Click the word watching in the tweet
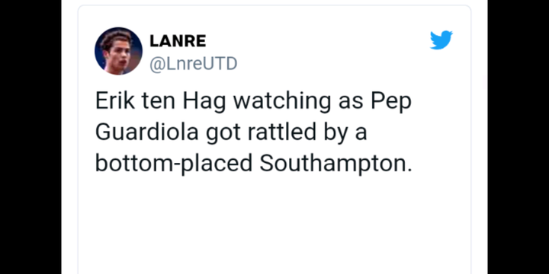 coord(282,102)
